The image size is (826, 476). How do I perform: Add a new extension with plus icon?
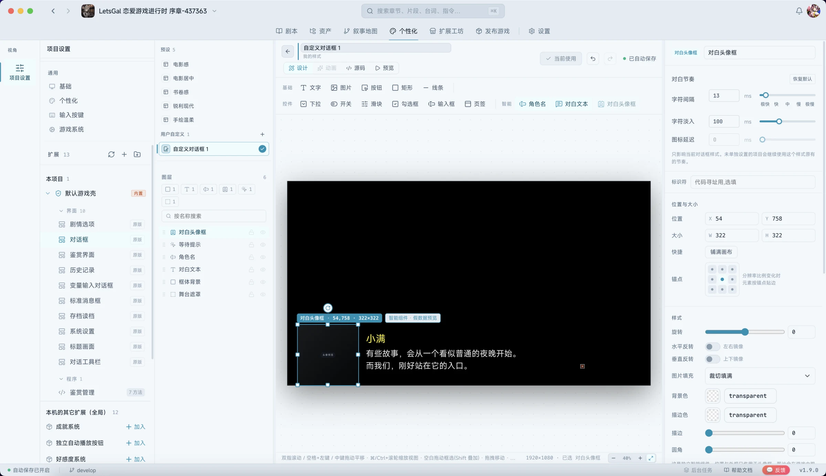124,154
